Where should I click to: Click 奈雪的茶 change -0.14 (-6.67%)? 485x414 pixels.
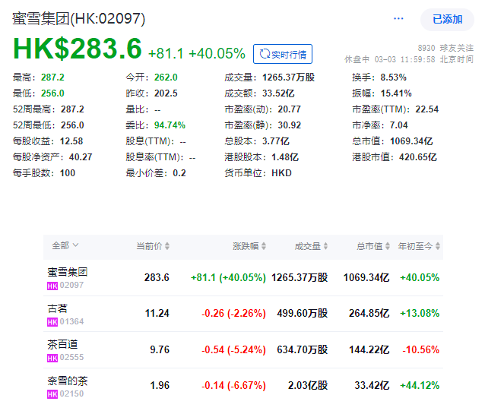pos(233,386)
